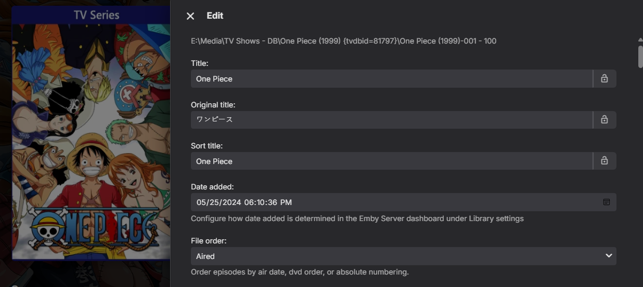This screenshot has height=287, width=643.
Task: Toggle the lock for Original title field
Action: tap(605, 120)
